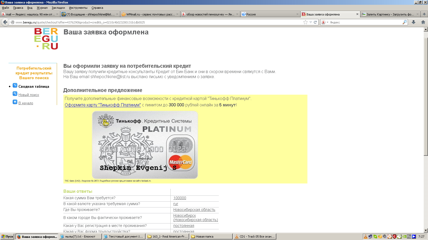Open the volume speaker tray icon
Screen dimensions: 428x240
click(x=385, y=237)
